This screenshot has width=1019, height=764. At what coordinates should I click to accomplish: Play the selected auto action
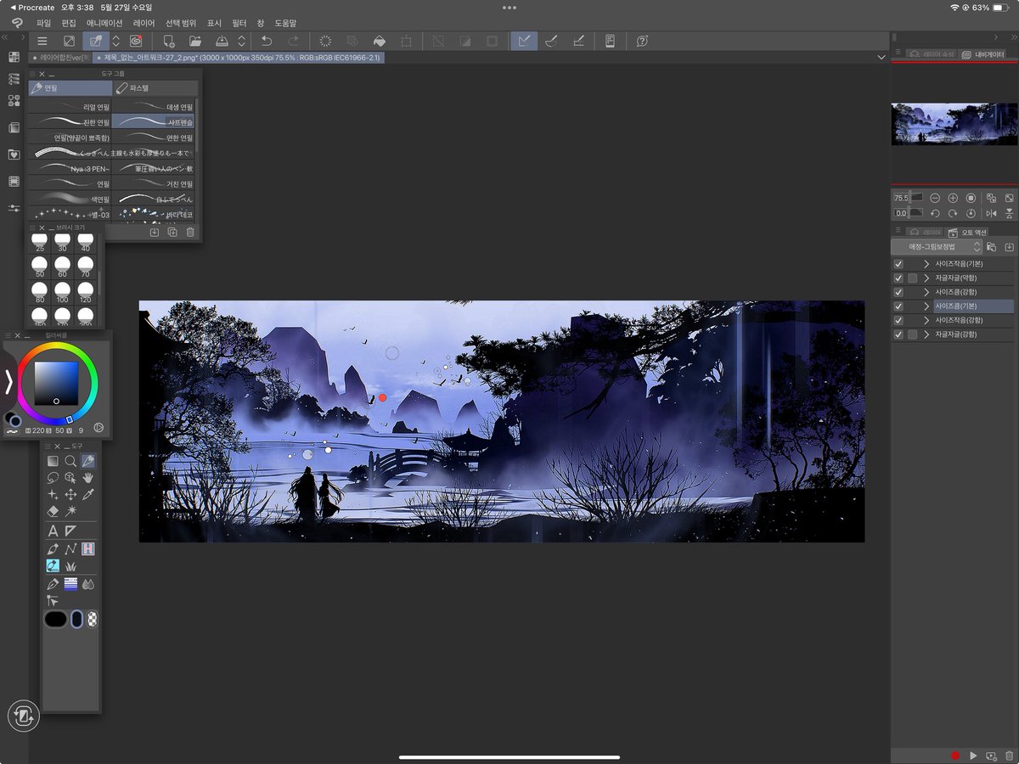973,756
